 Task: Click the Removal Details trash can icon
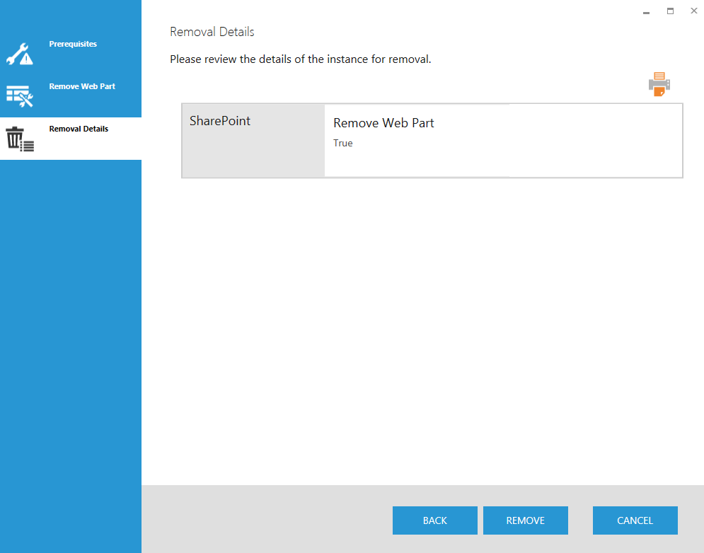[x=20, y=139]
